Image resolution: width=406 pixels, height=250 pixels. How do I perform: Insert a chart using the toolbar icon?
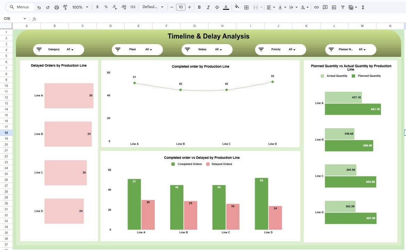tap(334, 7)
